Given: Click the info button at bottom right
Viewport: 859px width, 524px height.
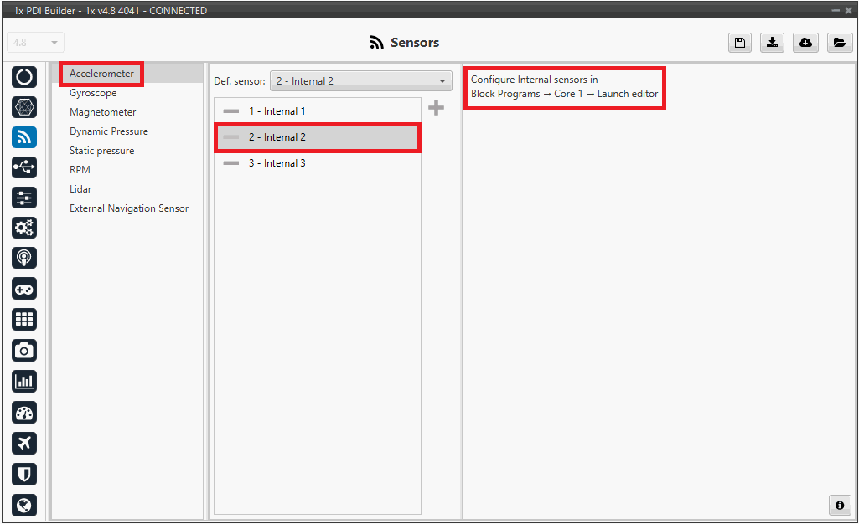Looking at the screenshot, I should coord(839,506).
